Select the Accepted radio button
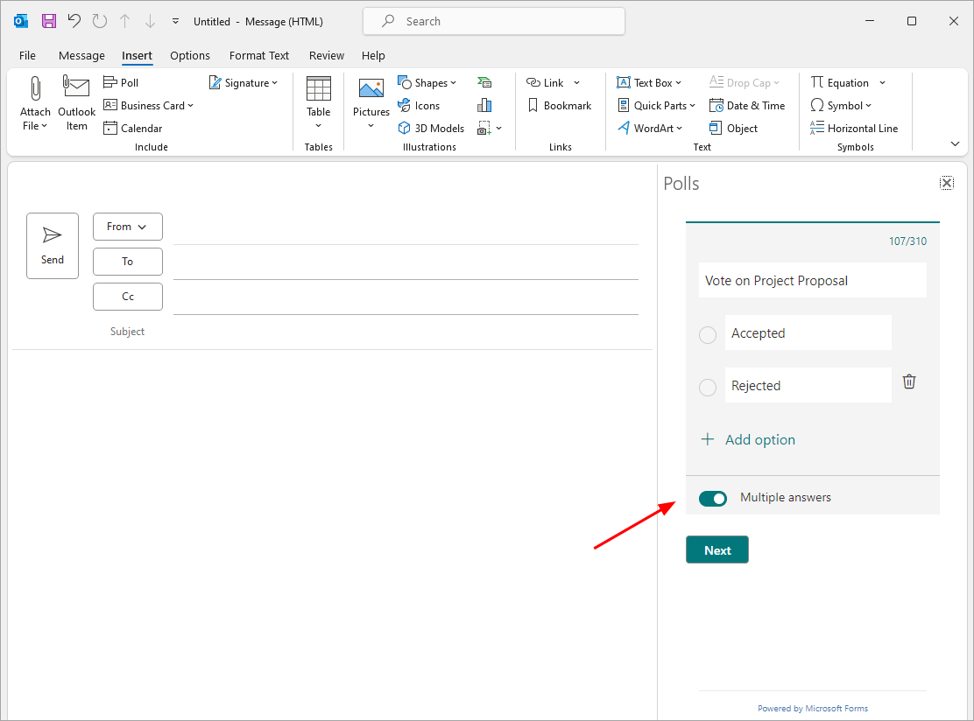 point(708,335)
